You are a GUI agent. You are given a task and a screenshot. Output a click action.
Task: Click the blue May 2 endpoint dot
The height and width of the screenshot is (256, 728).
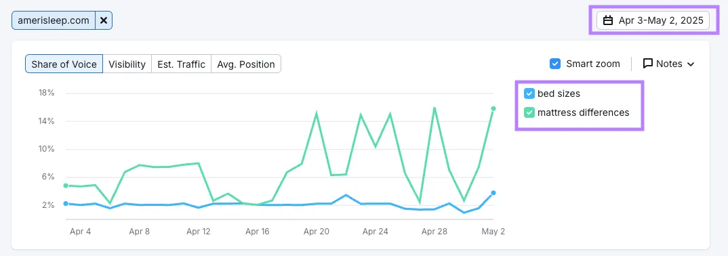tap(493, 193)
